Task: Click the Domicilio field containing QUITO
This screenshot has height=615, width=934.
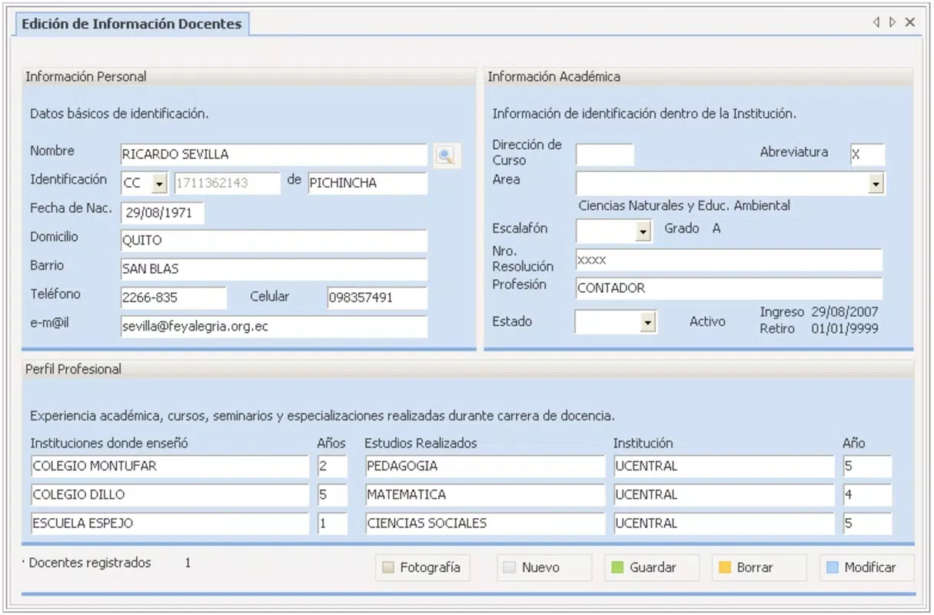Action: [274, 241]
